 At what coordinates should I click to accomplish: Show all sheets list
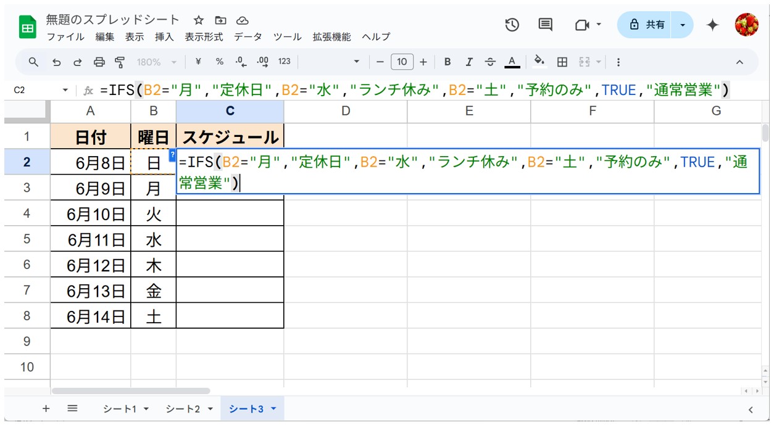click(x=72, y=408)
